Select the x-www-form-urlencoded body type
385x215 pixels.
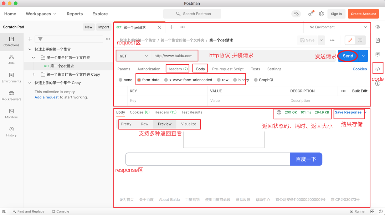point(188,80)
